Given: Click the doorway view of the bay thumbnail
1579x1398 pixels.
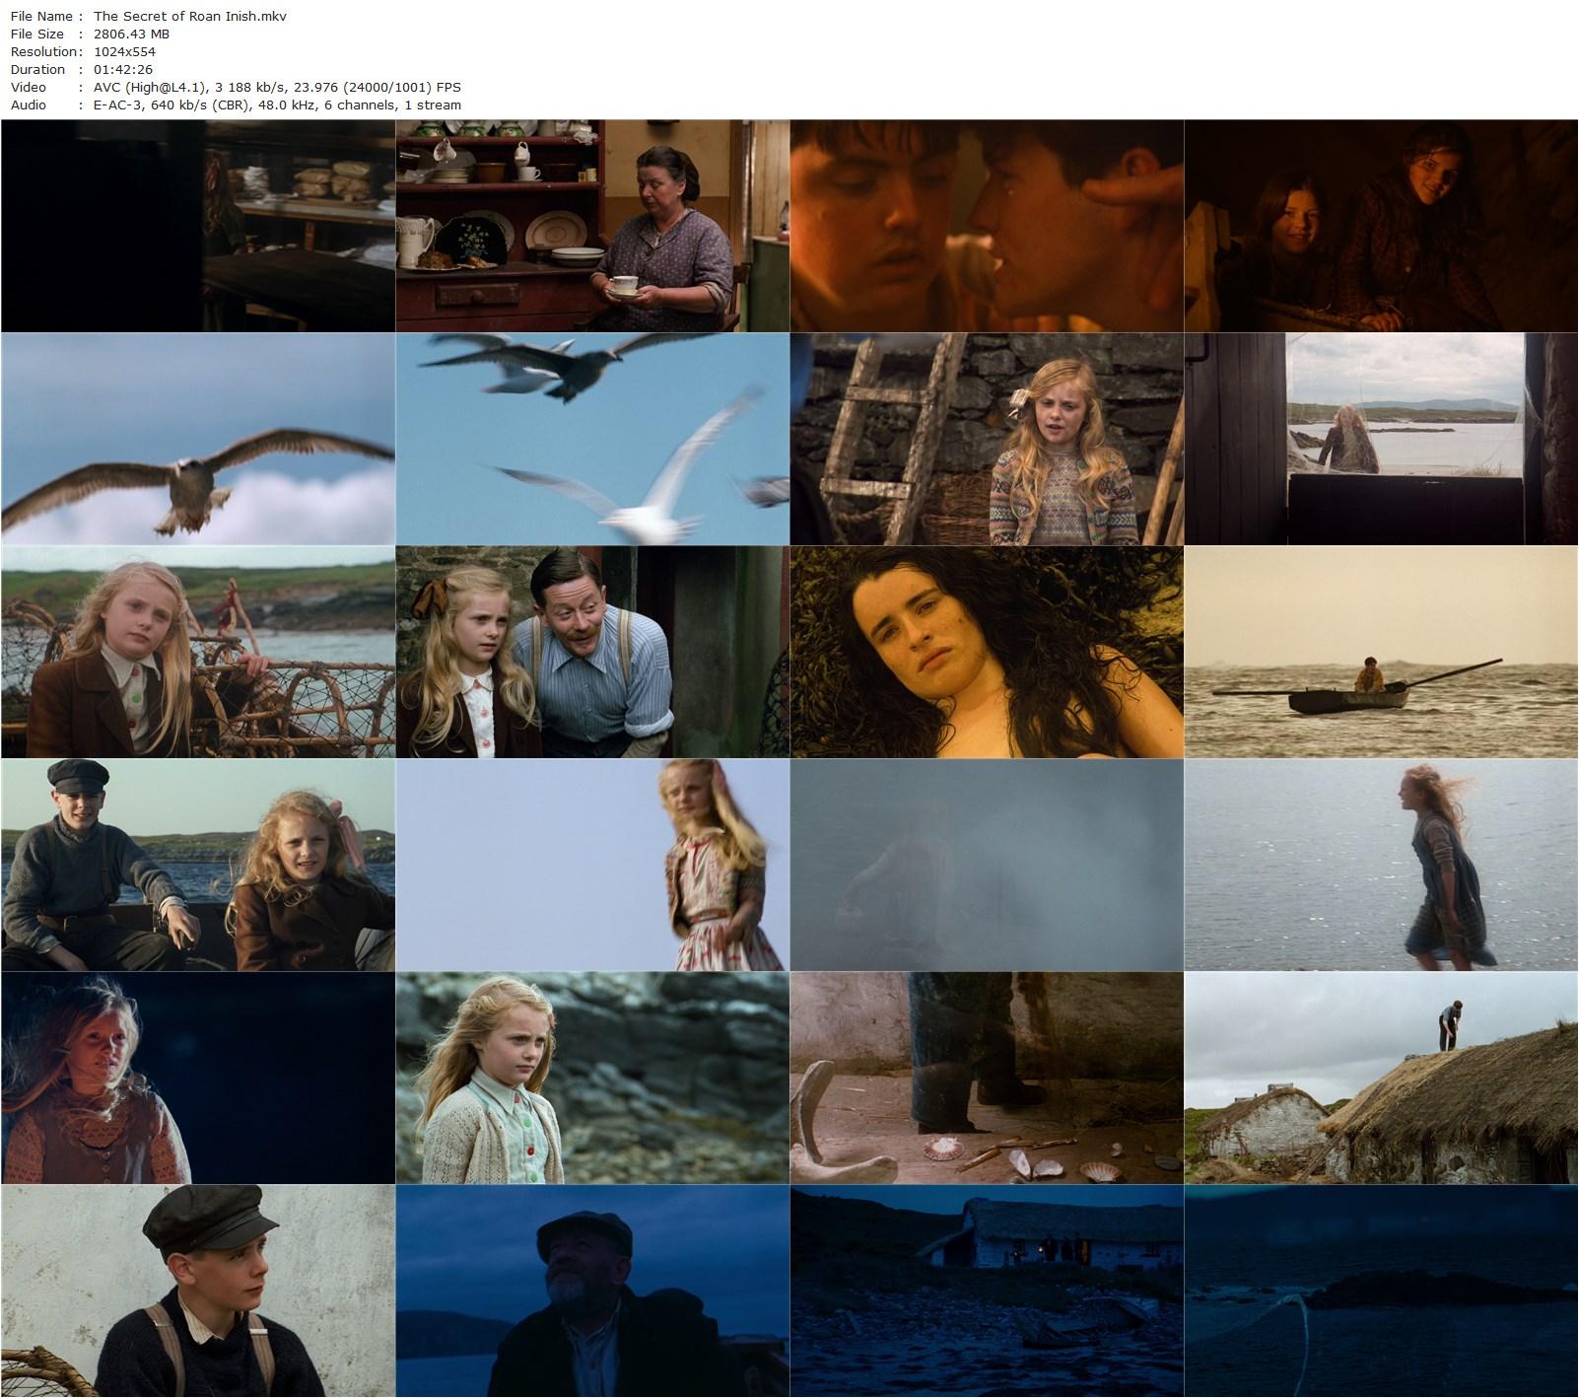Looking at the screenshot, I should click(1381, 439).
